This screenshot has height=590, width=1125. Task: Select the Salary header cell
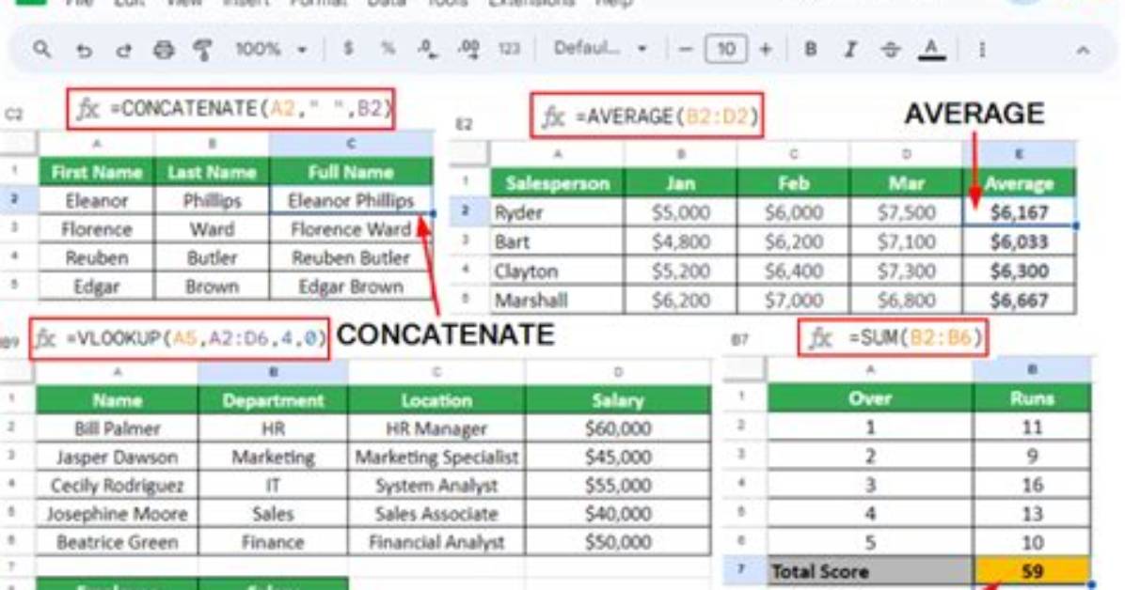click(x=618, y=400)
